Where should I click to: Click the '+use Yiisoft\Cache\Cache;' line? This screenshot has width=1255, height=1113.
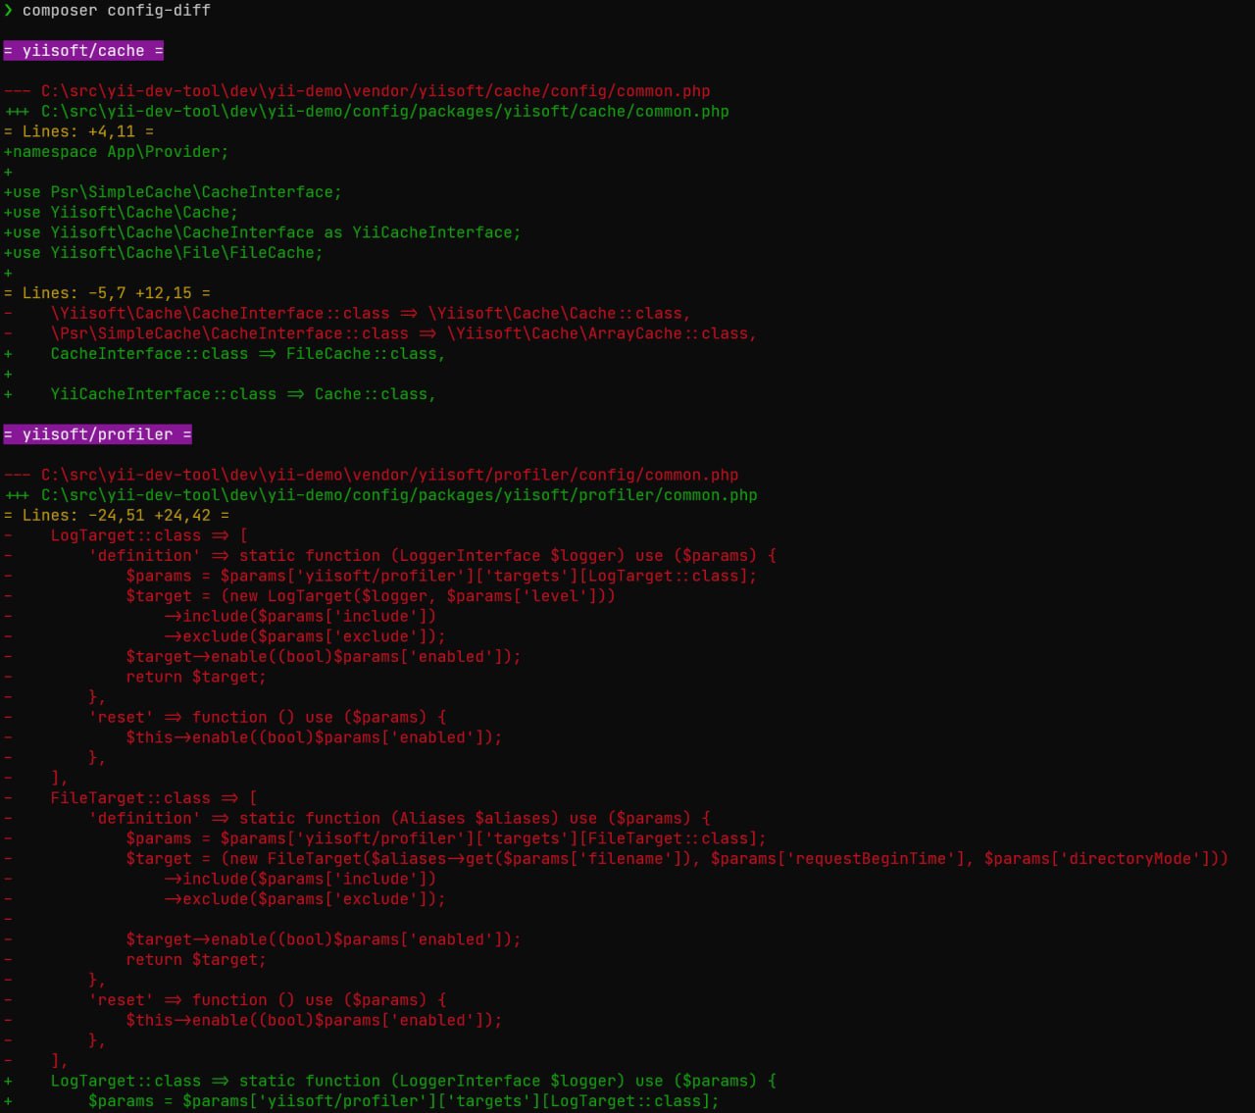[x=121, y=212]
